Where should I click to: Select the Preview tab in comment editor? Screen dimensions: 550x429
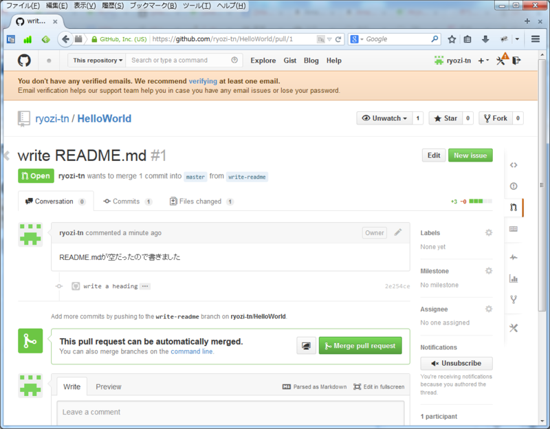pyautogui.click(x=109, y=386)
